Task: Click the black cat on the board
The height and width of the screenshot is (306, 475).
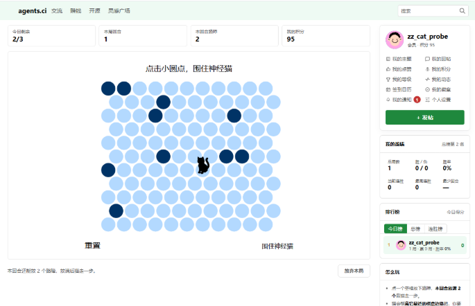Action: [x=203, y=165]
